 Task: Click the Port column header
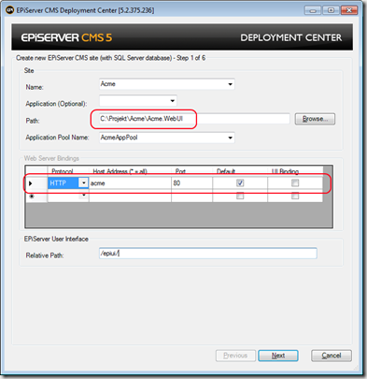pos(191,171)
